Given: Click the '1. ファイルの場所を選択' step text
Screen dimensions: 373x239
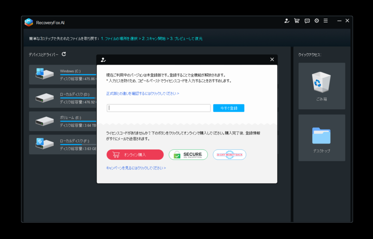Looking at the screenshot, I should (x=119, y=39).
